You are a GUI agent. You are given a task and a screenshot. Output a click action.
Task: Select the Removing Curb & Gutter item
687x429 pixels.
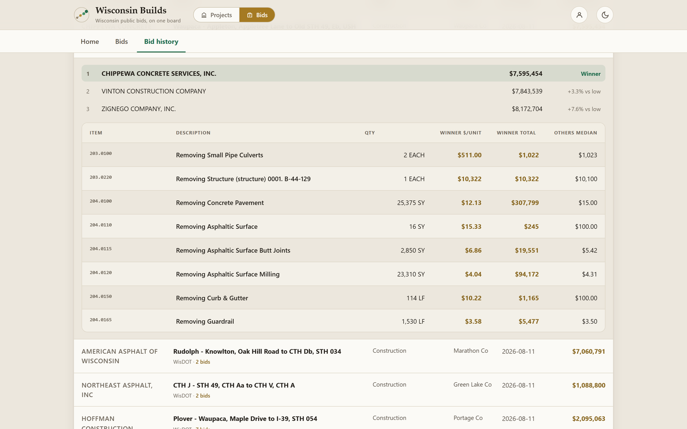click(x=343, y=298)
